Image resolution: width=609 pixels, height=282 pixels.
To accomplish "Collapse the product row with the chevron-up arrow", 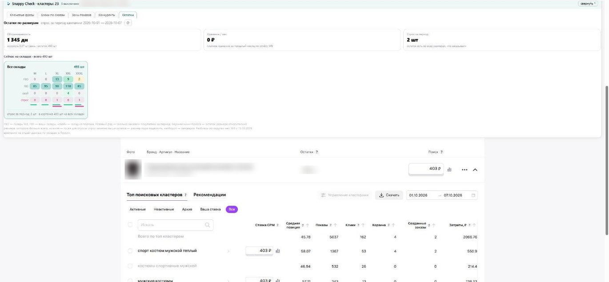I will point(475,170).
